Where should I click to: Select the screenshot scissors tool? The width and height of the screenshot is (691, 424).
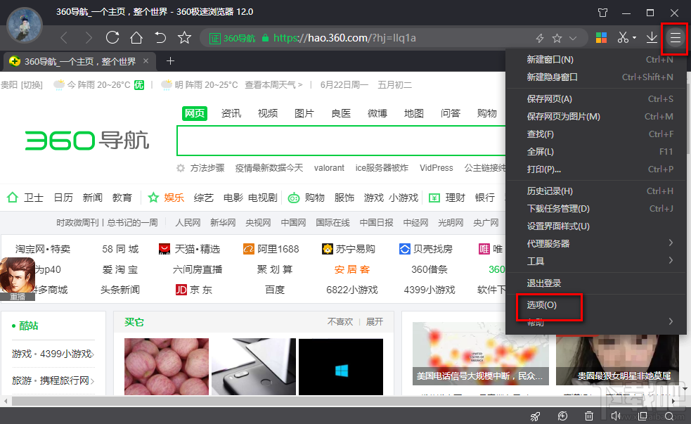coord(624,37)
